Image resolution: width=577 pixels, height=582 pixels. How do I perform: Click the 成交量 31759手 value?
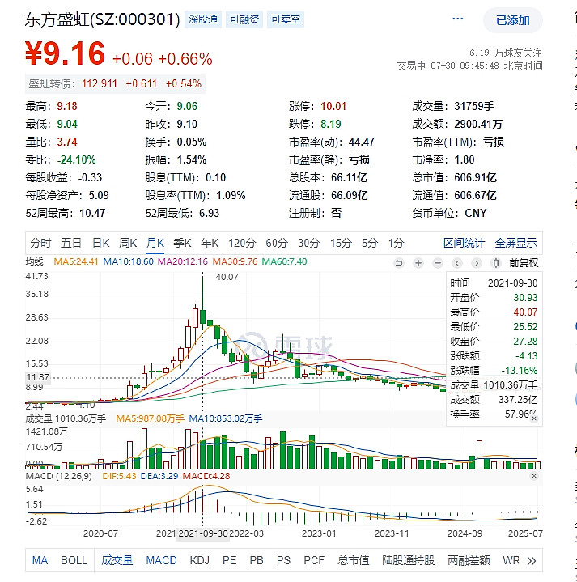tap(474, 107)
